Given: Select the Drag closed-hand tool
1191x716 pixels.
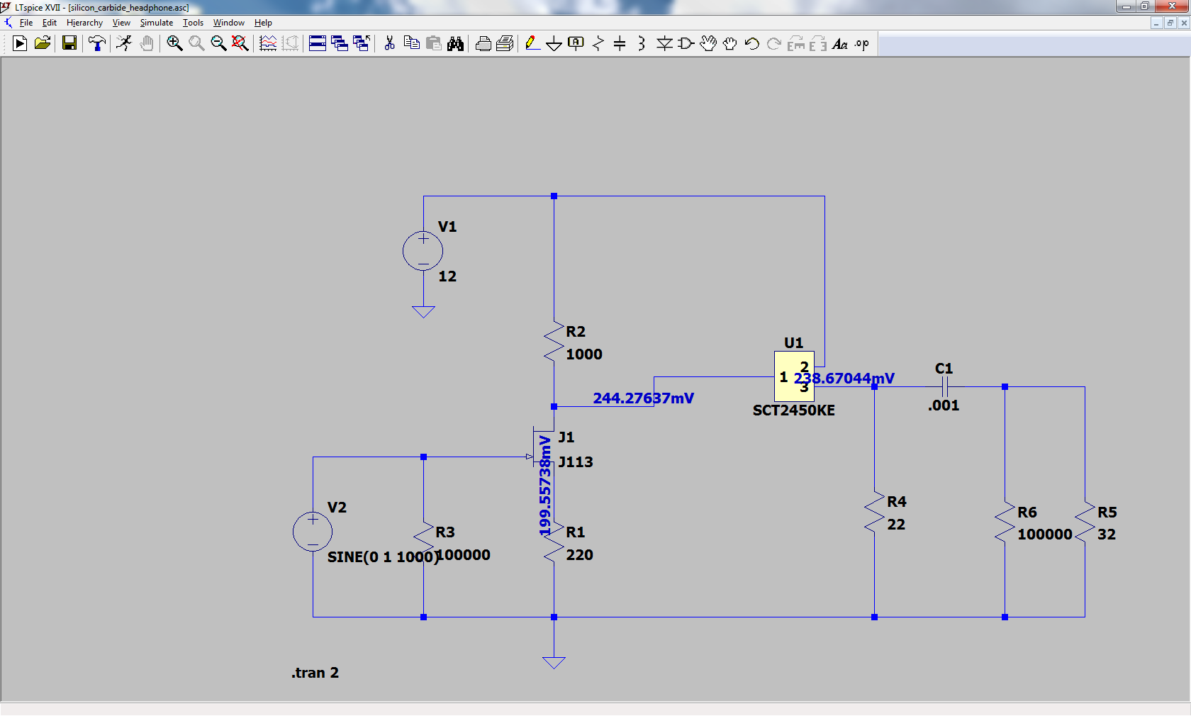Looking at the screenshot, I should [730, 44].
